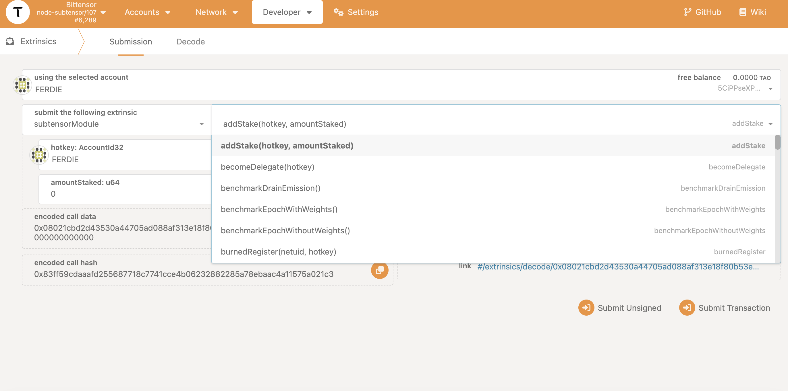The width and height of the screenshot is (788, 391).
Task: Click the FERDIE hotkey identicon
Action: (x=39, y=155)
